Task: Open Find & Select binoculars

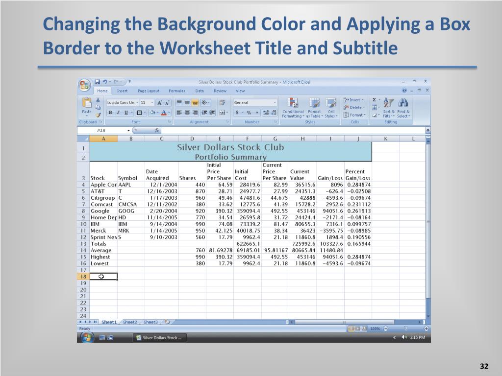Action: click(x=403, y=107)
